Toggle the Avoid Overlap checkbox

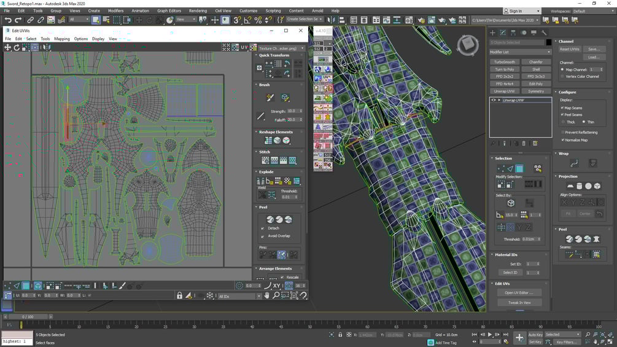click(x=263, y=236)
